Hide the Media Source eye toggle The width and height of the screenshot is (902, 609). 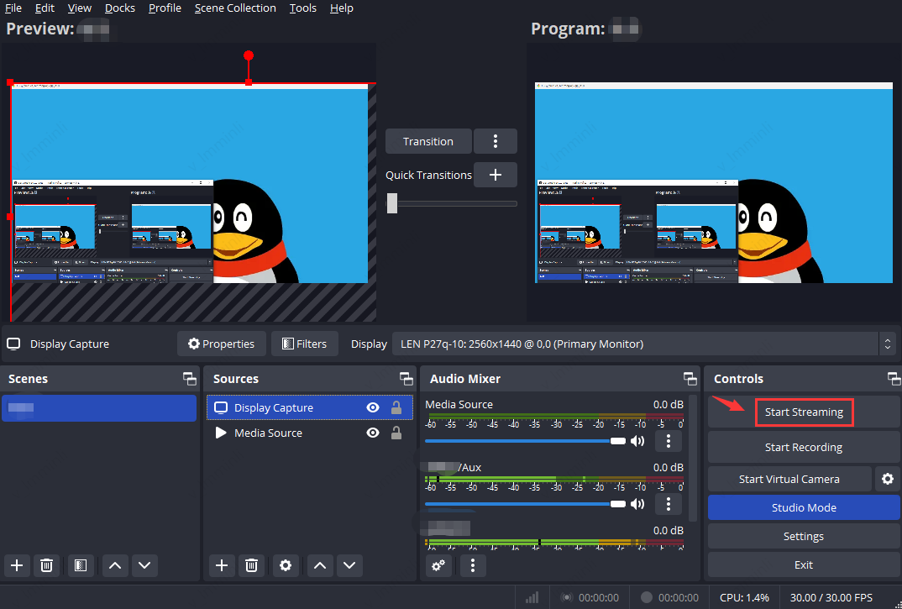373,433
